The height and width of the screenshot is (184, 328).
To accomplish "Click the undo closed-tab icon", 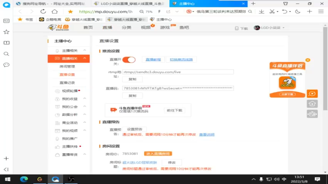I will coord(285,11).
